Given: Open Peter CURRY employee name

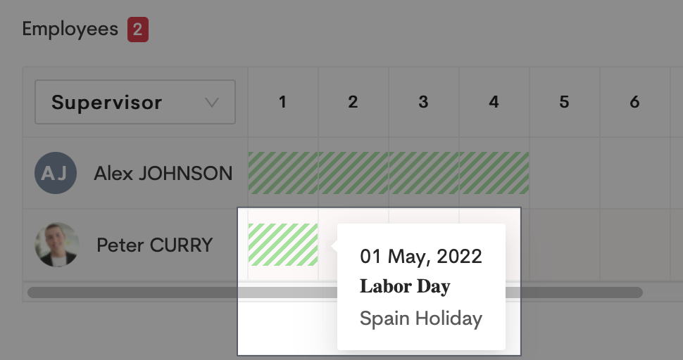Looking at the screenshot, I should pos(154,245).
